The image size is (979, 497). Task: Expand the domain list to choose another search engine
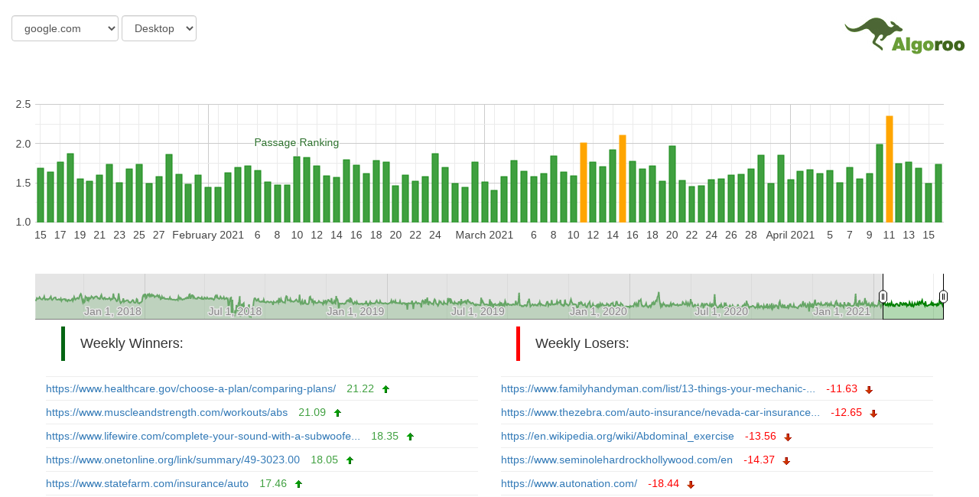click(64, 28)
